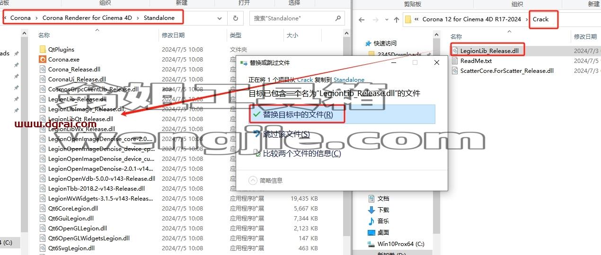The image size is (601, 255).
Task: Go up one folder level in Crack window
Action: (x=397, y=19)
